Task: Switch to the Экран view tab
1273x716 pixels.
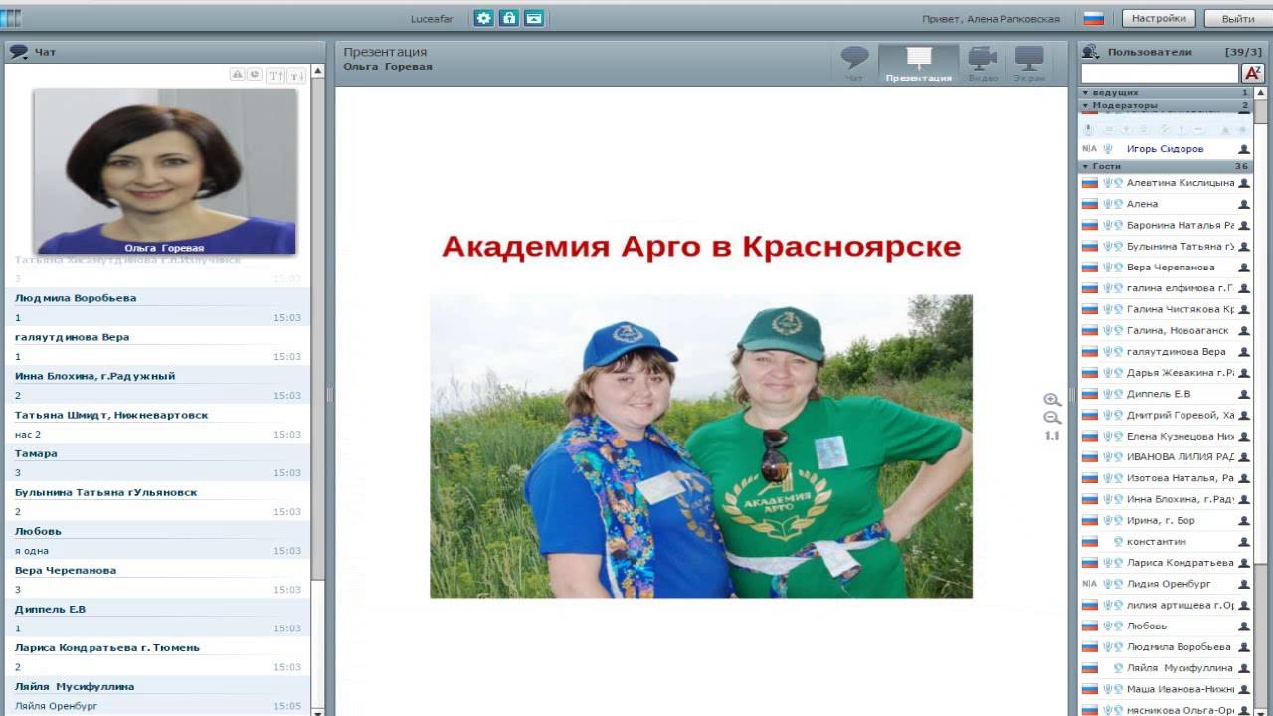Action: pos(1029,63)
